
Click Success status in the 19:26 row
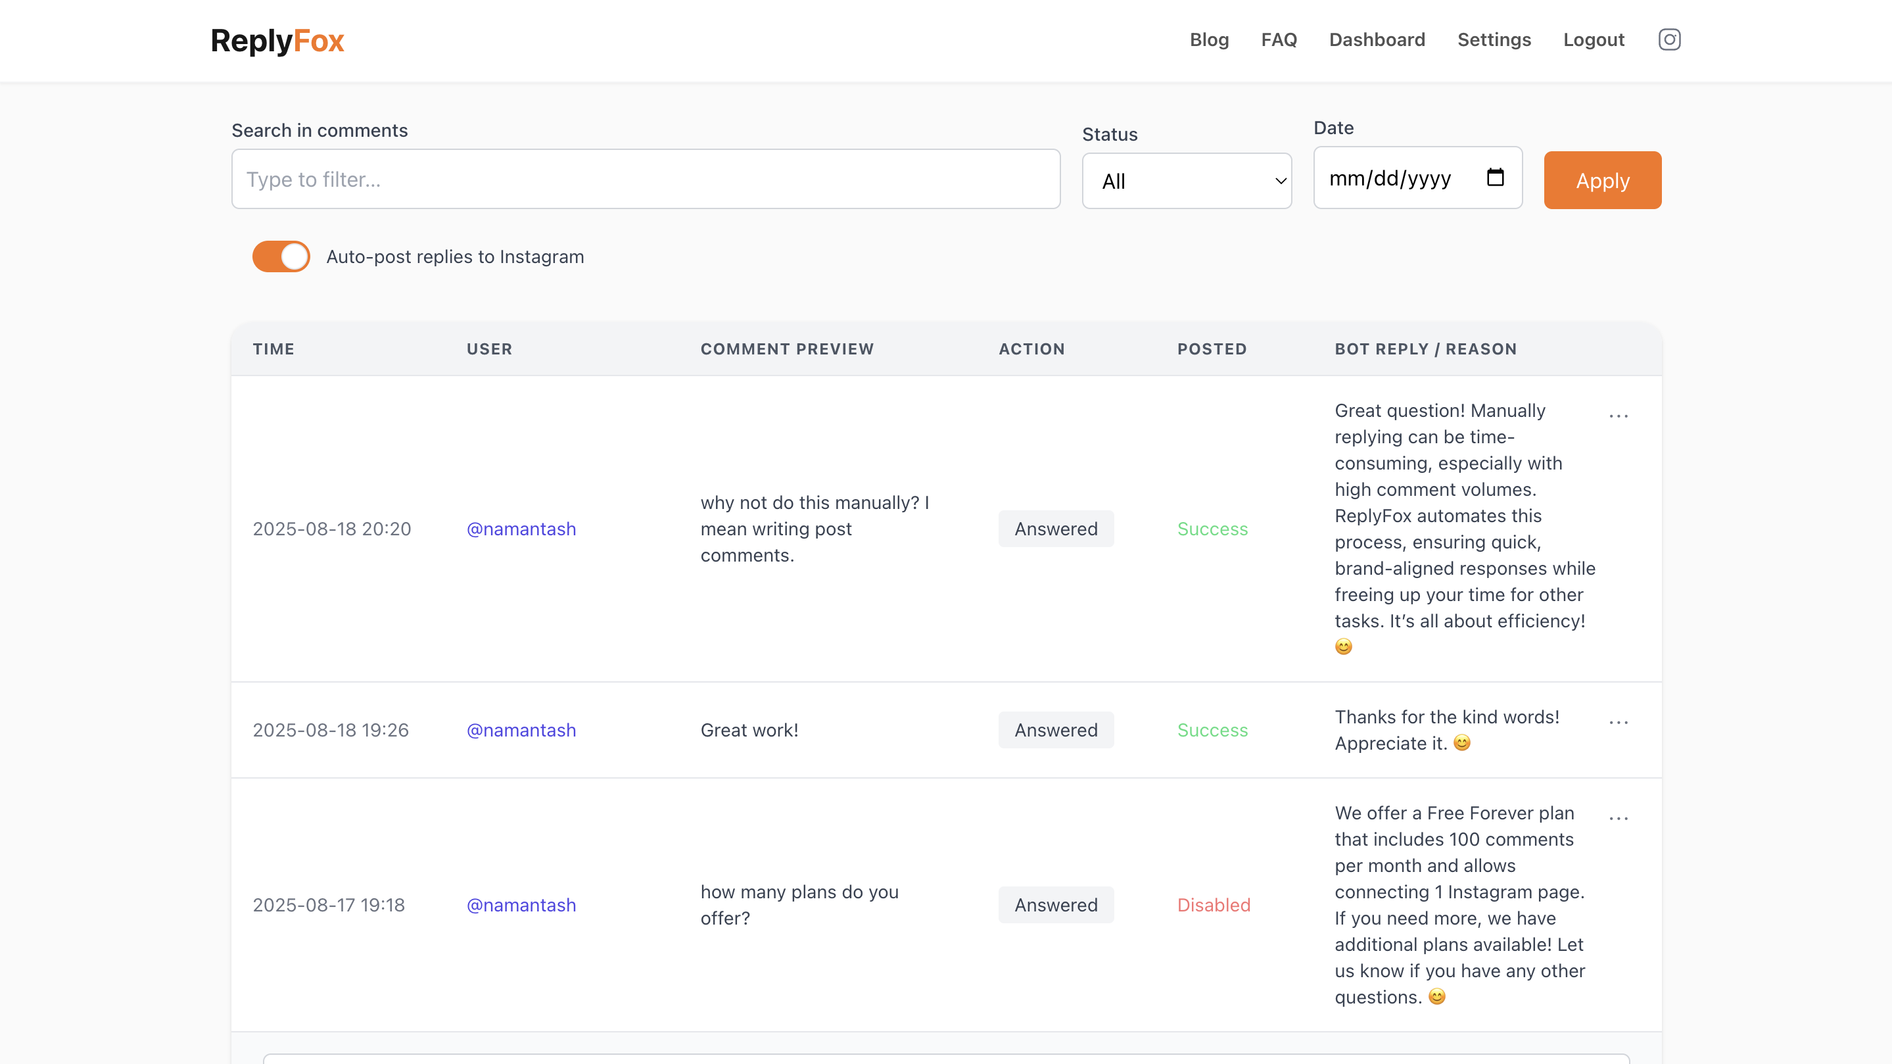(x=1212, y=731)
